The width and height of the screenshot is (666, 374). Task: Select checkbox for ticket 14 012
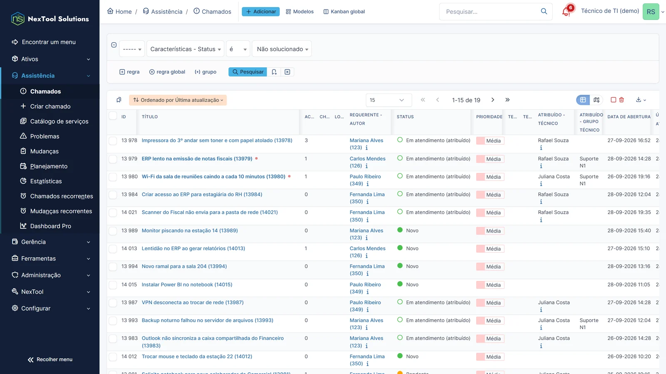click(x=113, y=357)
